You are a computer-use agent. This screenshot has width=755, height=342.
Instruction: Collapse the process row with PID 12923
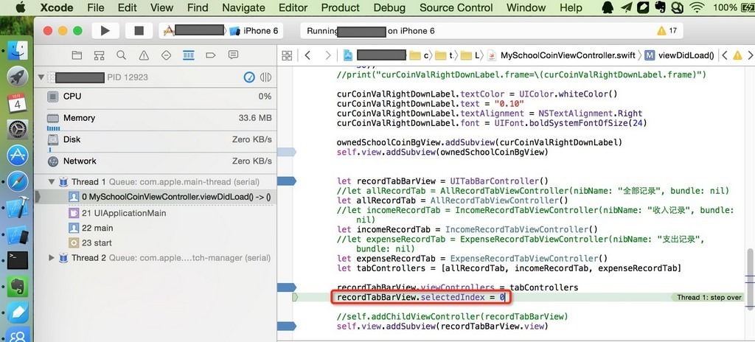tap(41, 77)
